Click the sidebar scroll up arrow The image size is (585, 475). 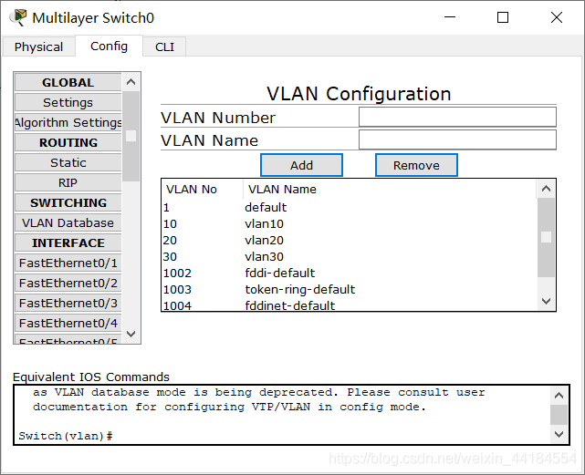[x=131, y=82]
